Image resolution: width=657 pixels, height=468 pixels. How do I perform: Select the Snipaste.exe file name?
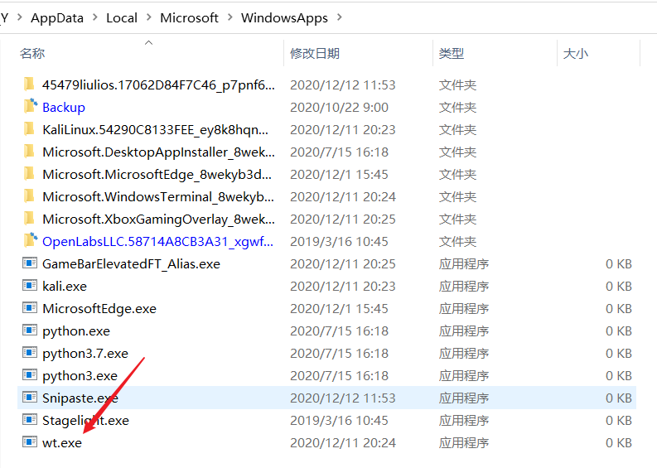80,398
